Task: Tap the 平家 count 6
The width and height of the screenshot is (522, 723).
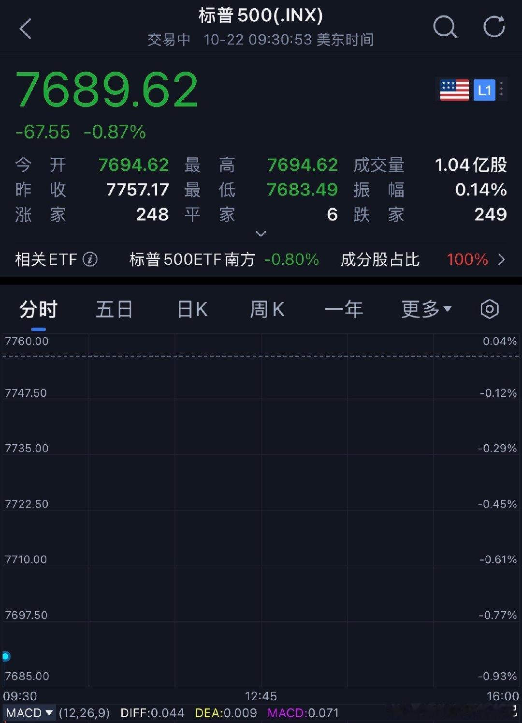Action: [x=332, y=214]
